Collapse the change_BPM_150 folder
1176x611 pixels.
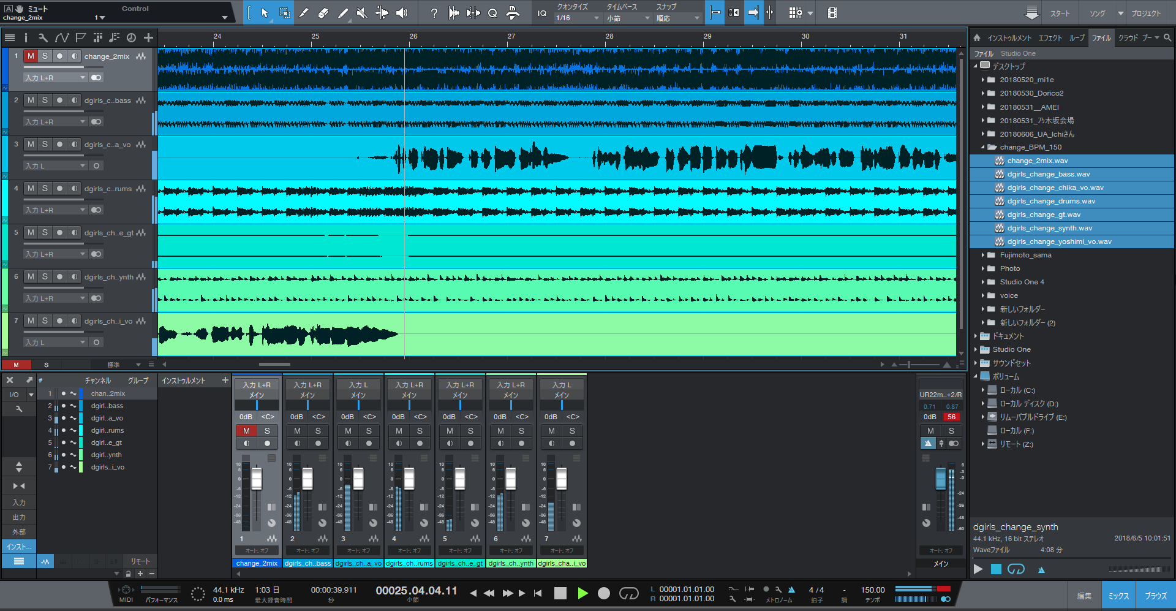983,147
